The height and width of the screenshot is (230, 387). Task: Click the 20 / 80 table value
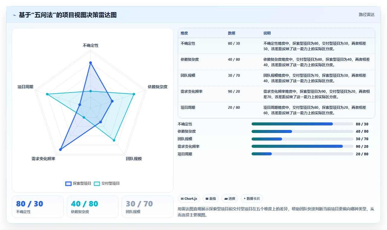[x=234, y=108]
